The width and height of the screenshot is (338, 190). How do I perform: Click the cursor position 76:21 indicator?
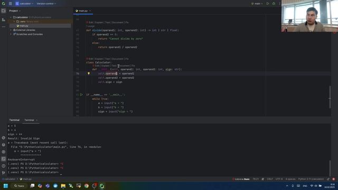[256, 179]
